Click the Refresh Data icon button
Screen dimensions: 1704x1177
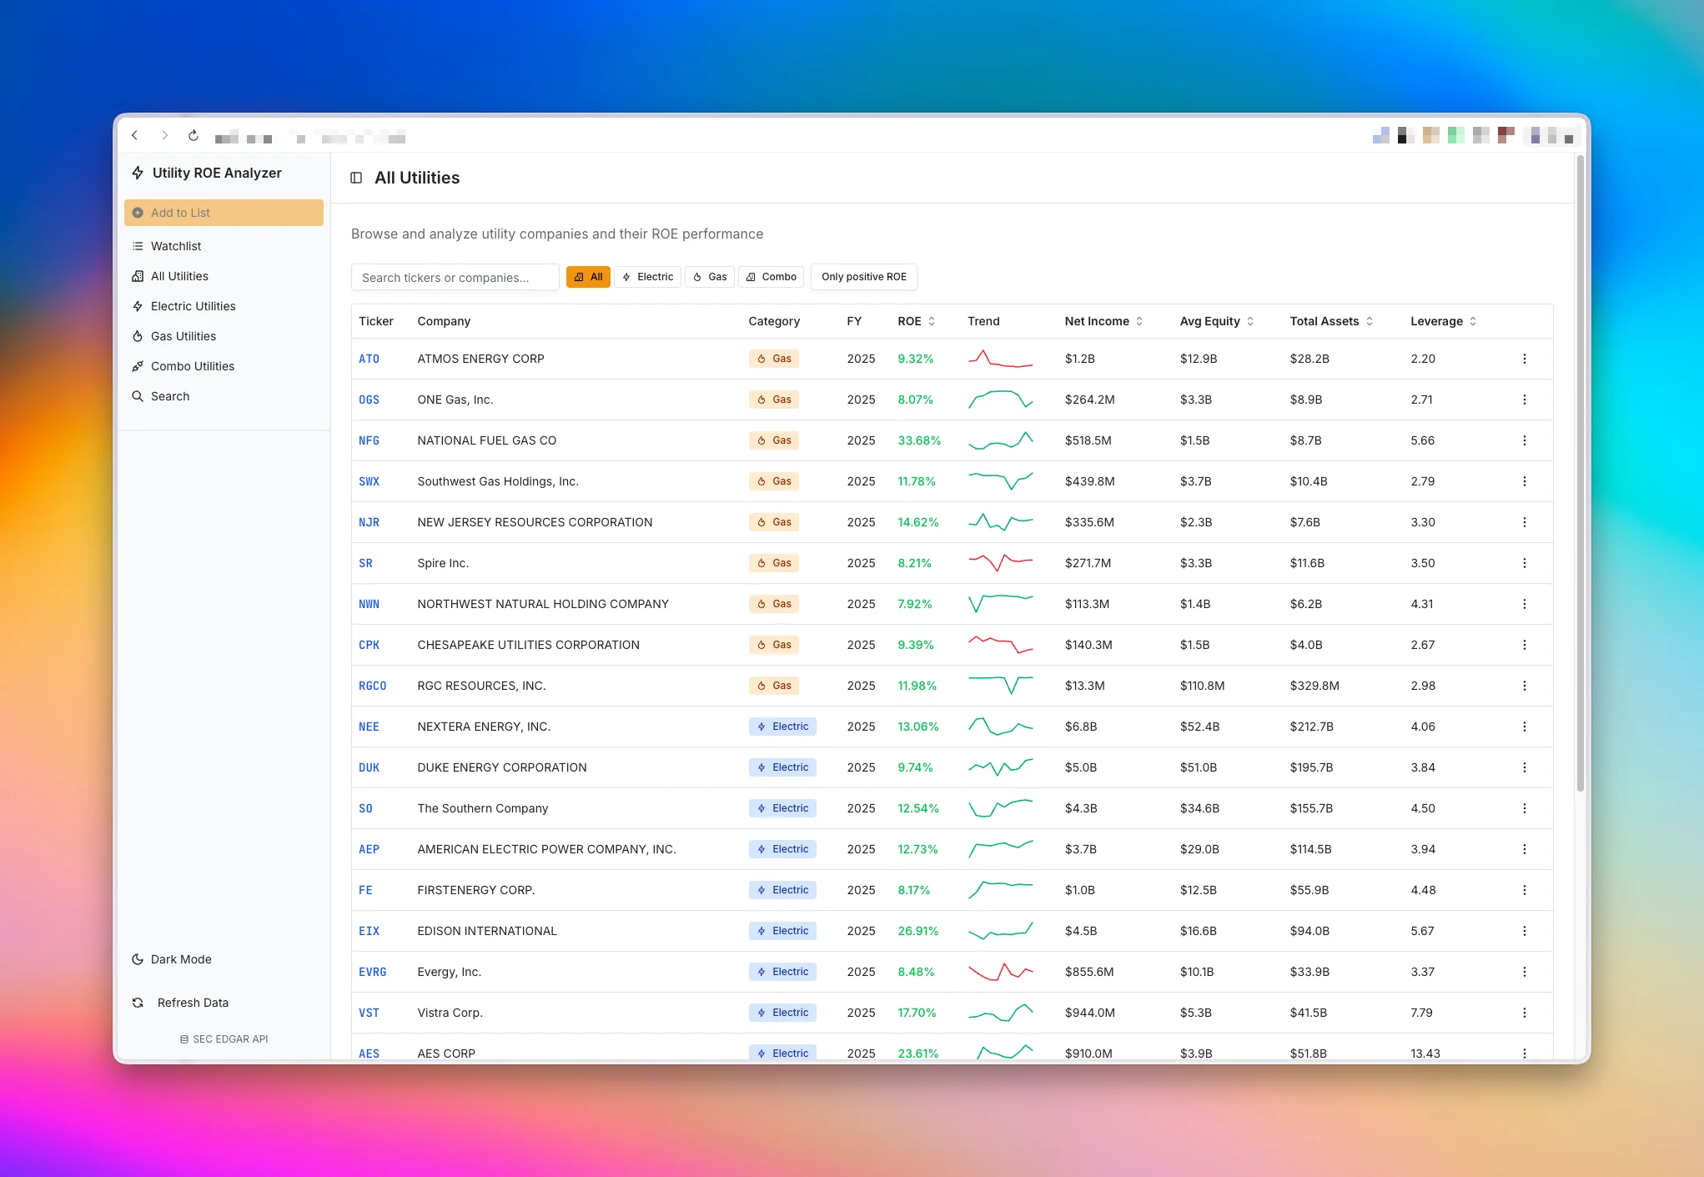tap(138, 1003)
